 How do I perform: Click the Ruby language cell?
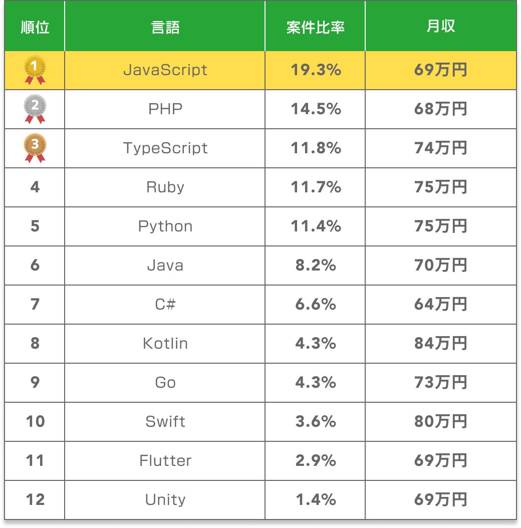(x=165, y=187)
